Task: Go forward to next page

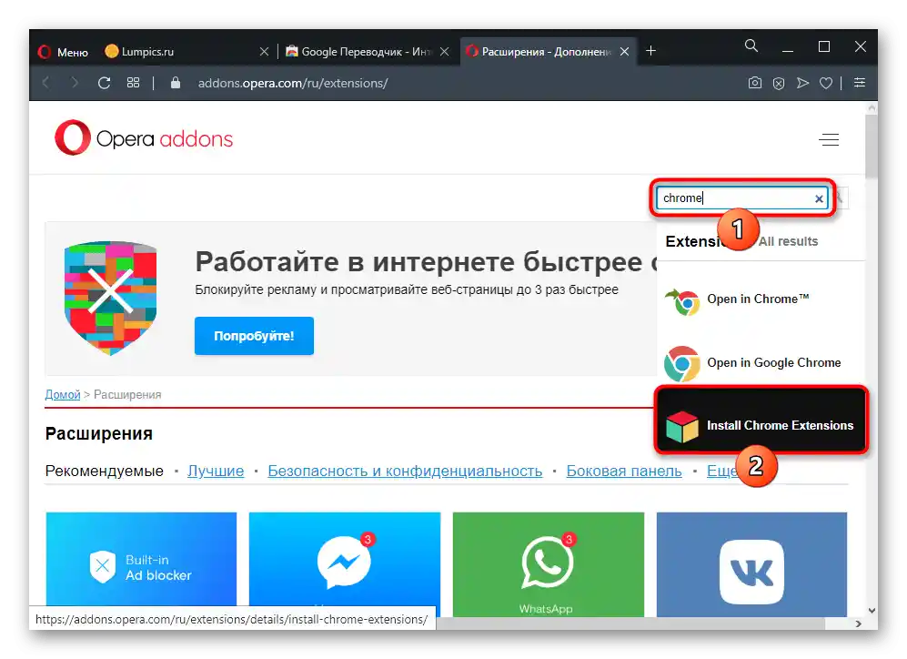Action: (x=75, y=83)
